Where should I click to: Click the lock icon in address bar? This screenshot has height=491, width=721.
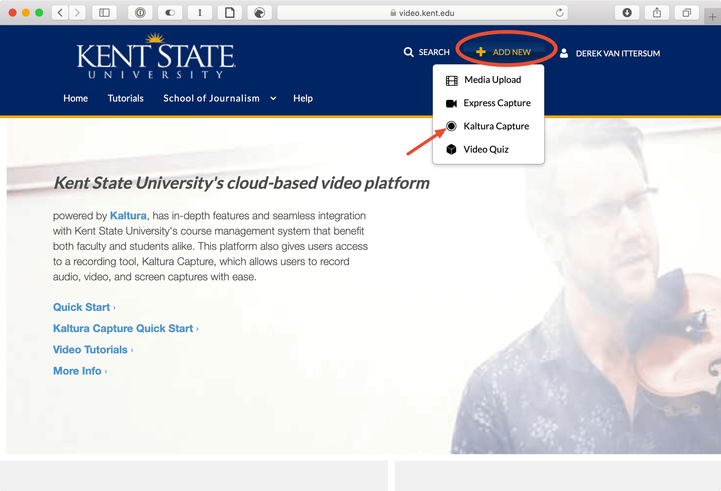[x=393, y=13]
